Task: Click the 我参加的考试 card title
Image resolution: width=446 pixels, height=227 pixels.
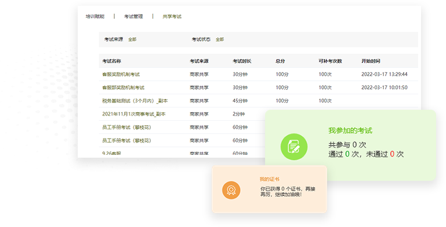Action: point(350,131)
